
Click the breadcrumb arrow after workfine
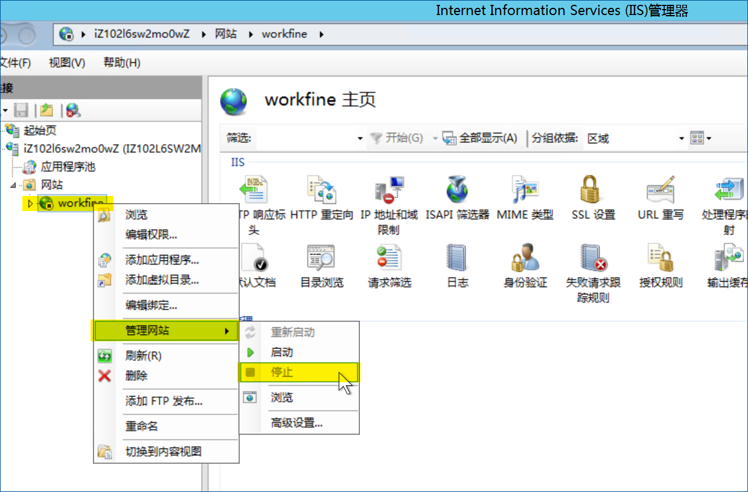coord(321,34)
